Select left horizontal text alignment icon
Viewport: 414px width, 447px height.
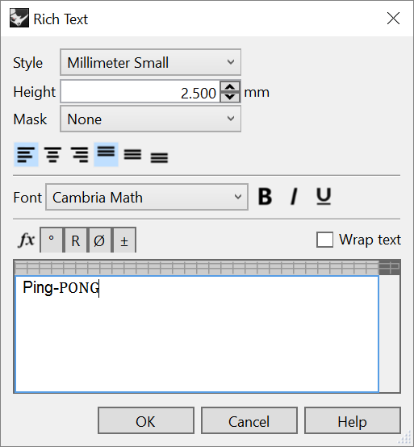pos(26,154)
